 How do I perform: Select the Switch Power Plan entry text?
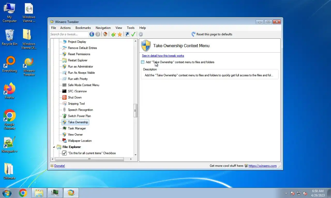(x=79, y=116)
